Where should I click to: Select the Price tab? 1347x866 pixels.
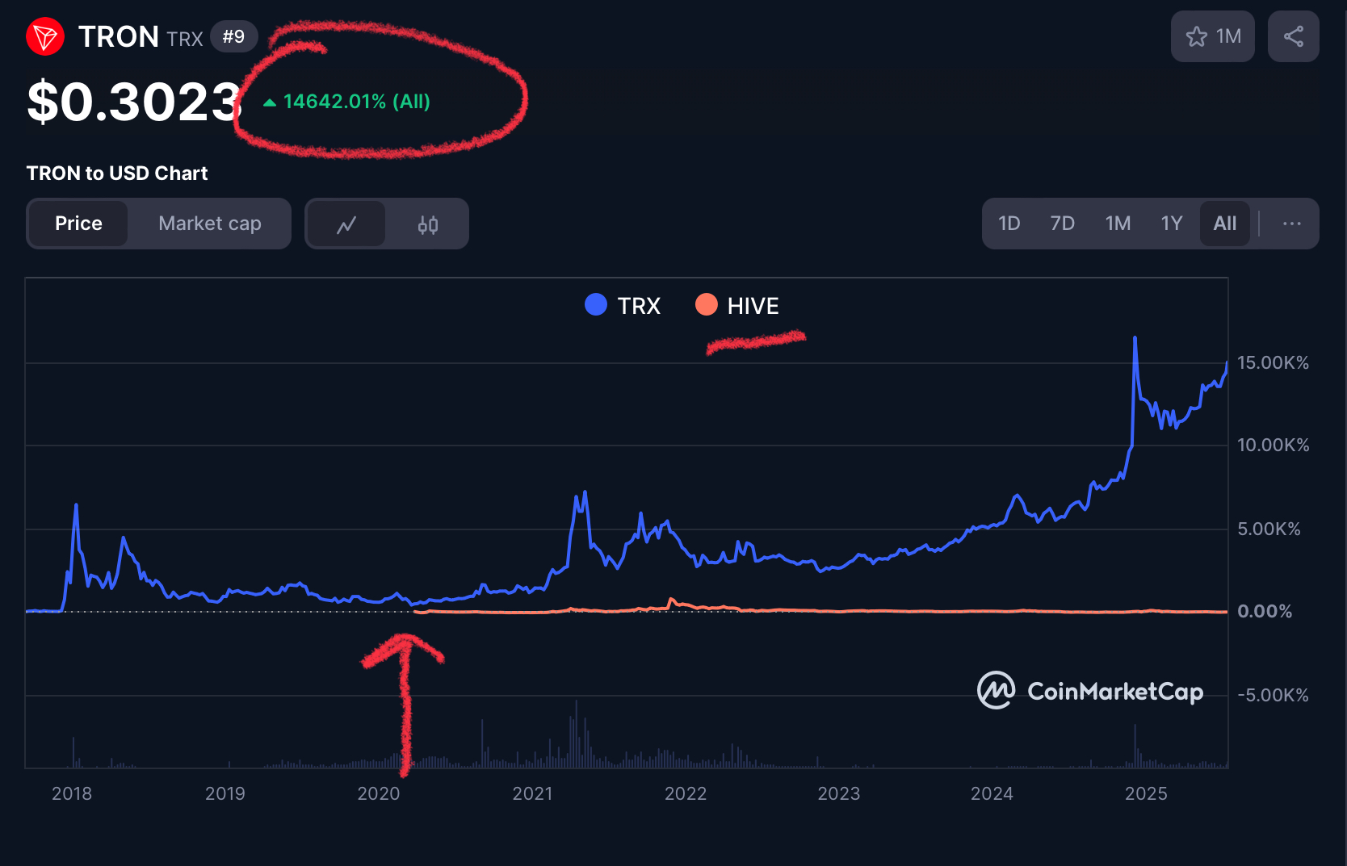click(78, 224)
